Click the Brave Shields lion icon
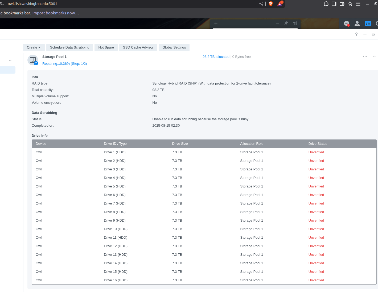Viewport: 378px width, 292px height. coord(271,4)
